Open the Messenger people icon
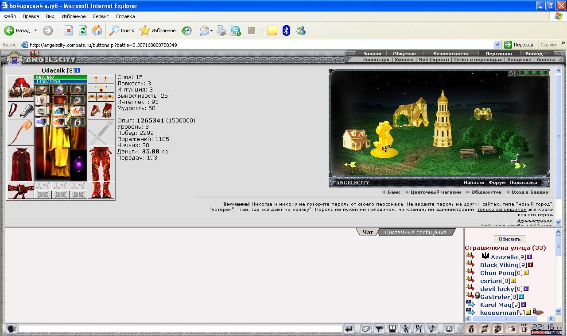 tap(301, 31)
